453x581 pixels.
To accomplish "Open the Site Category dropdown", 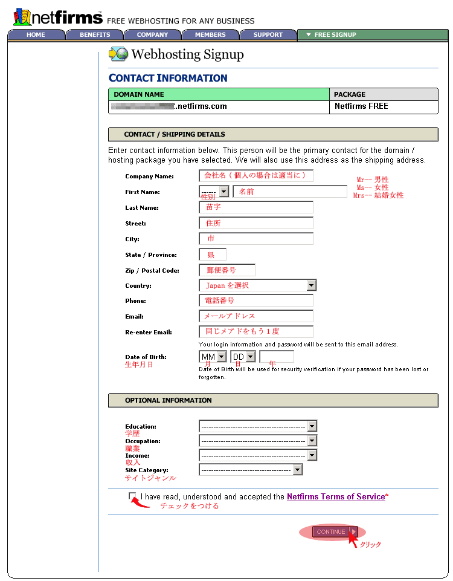I will (251, 470).
